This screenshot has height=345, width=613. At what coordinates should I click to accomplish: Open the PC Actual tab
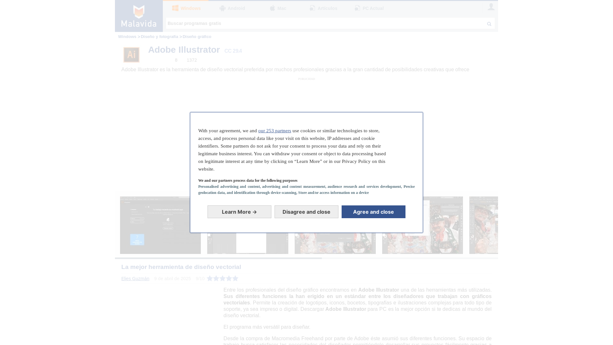pyautogui.click(x=369, y=8)
